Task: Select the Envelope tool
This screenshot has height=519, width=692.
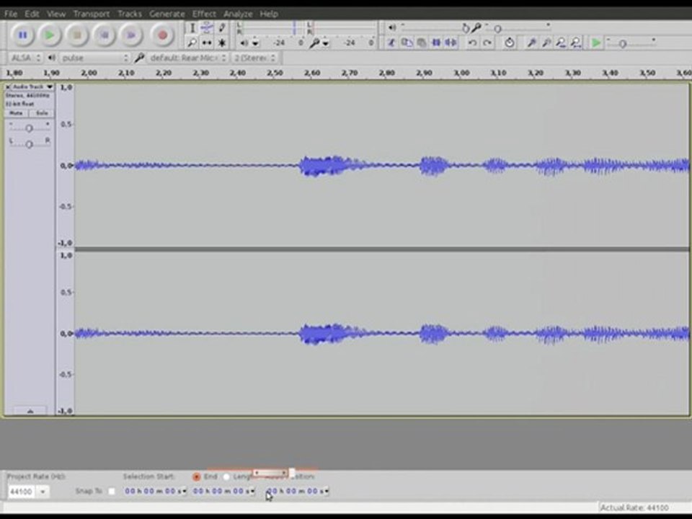Action: [x=207, y=28]
